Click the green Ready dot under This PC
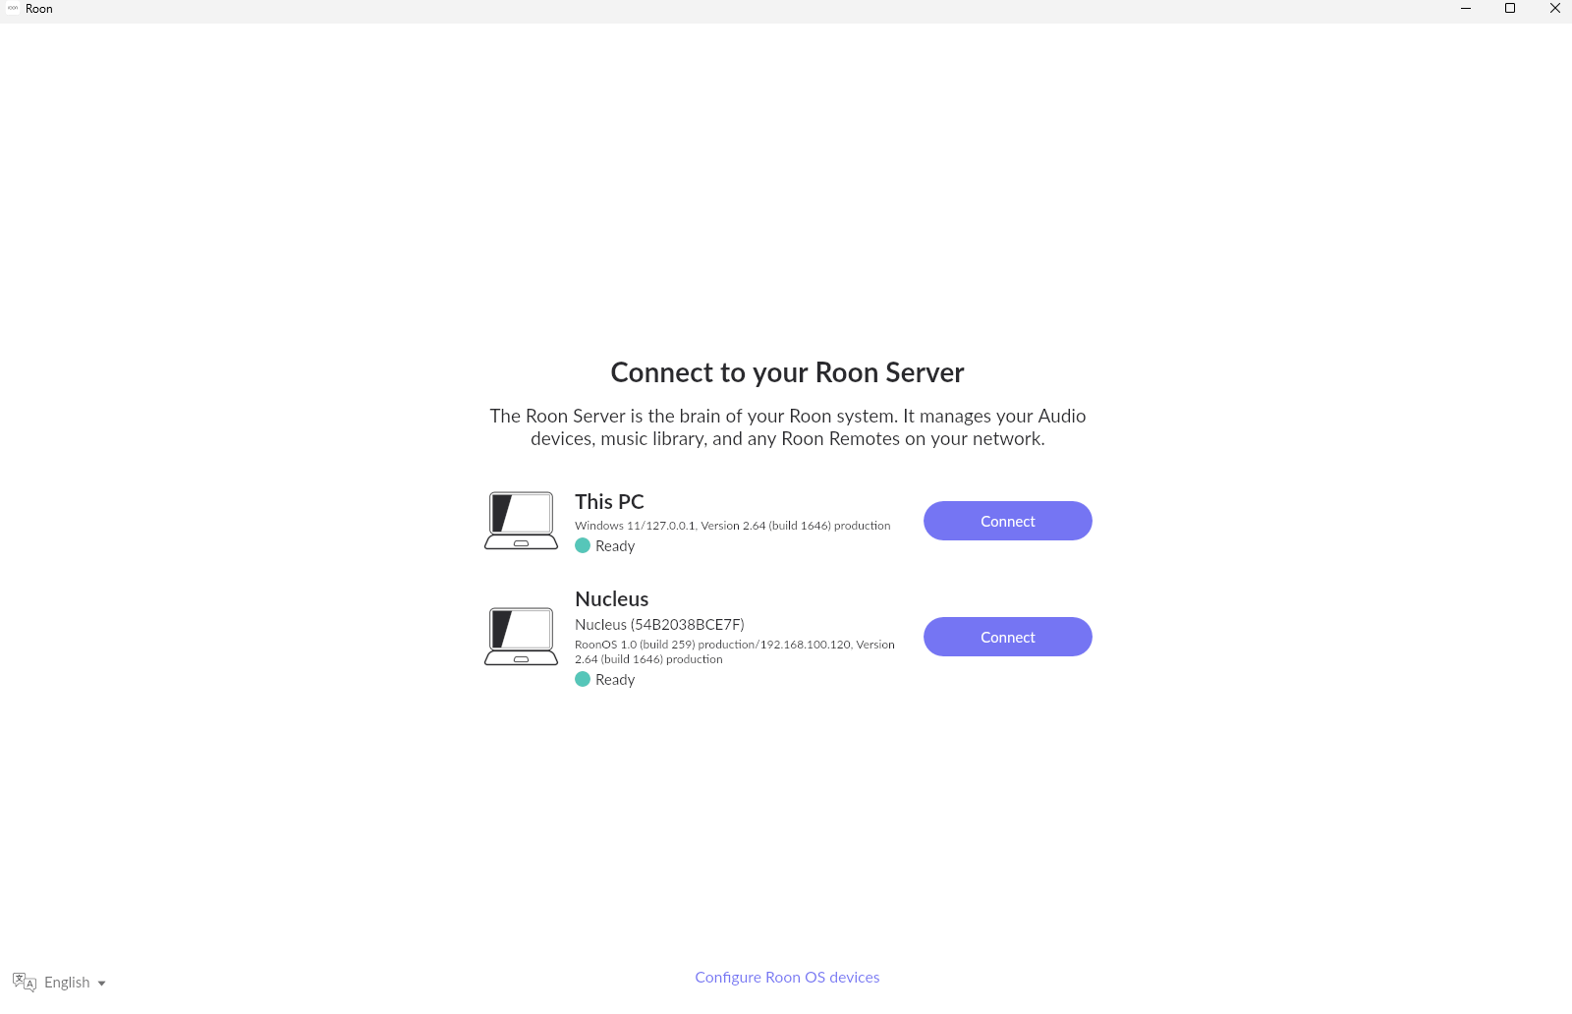 point(583,545)
